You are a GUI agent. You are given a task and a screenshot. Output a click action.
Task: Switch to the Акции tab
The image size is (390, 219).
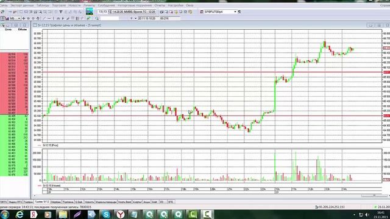point(147,202)
